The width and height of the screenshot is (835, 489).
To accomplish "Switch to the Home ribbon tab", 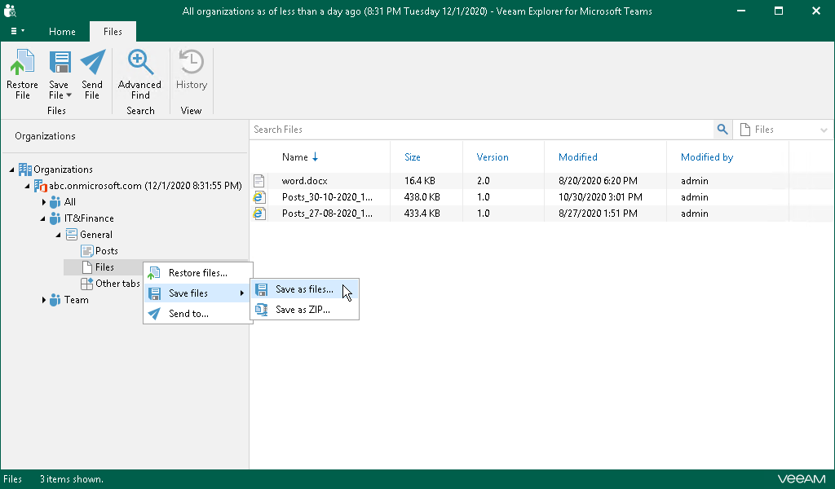I will pyautogui.click(x=62, y=32).
